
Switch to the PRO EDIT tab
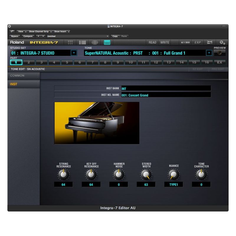click(x=218, y=69)
